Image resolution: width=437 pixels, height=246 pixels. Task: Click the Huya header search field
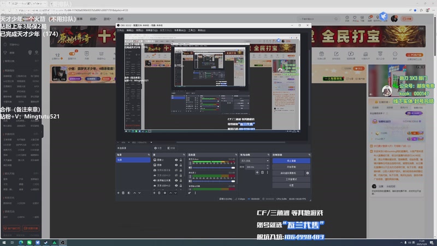(x=318, y=19)
